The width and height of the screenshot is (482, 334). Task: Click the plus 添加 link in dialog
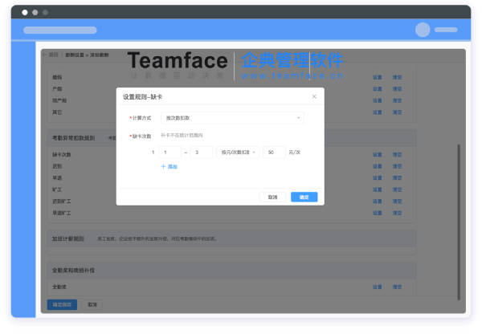click(170, 166)
